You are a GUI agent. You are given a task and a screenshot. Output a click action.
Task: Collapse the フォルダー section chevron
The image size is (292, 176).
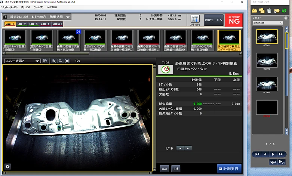286,18
